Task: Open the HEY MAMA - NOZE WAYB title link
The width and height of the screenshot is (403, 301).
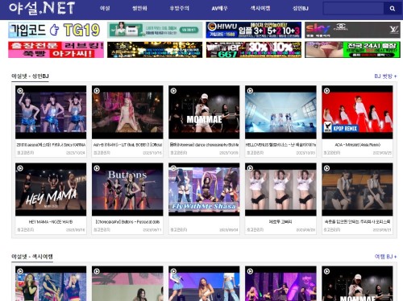Action: 51,222
